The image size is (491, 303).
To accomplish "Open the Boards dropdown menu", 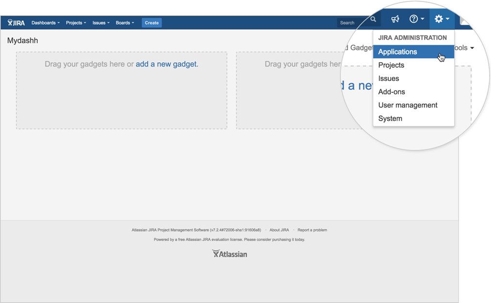I will tap(125, 23).
